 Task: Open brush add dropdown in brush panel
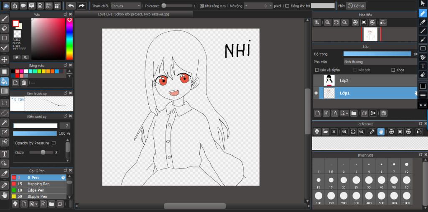(x=36, y=204)
